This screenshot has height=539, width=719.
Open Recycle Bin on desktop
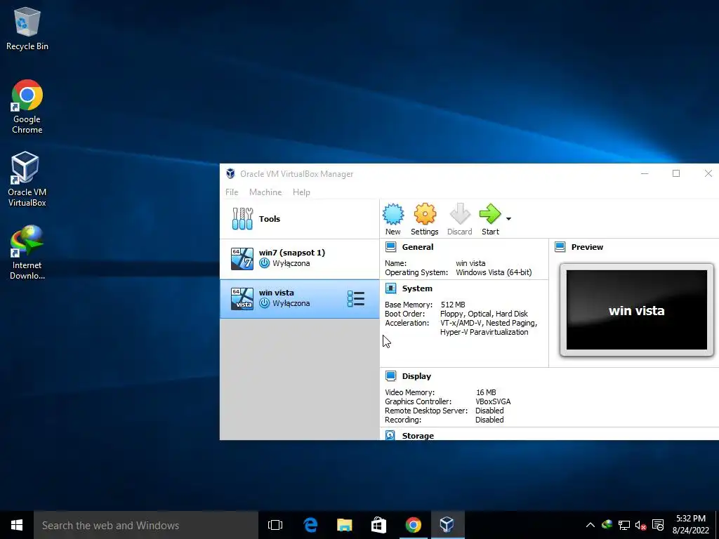[x=27, y=29]
